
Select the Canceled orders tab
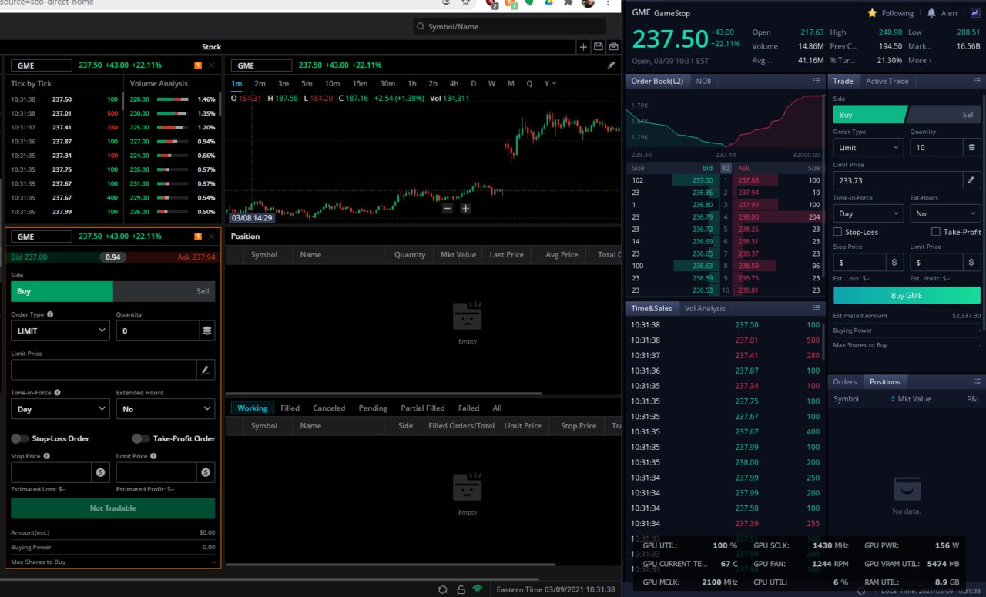(x=329, y=408)
